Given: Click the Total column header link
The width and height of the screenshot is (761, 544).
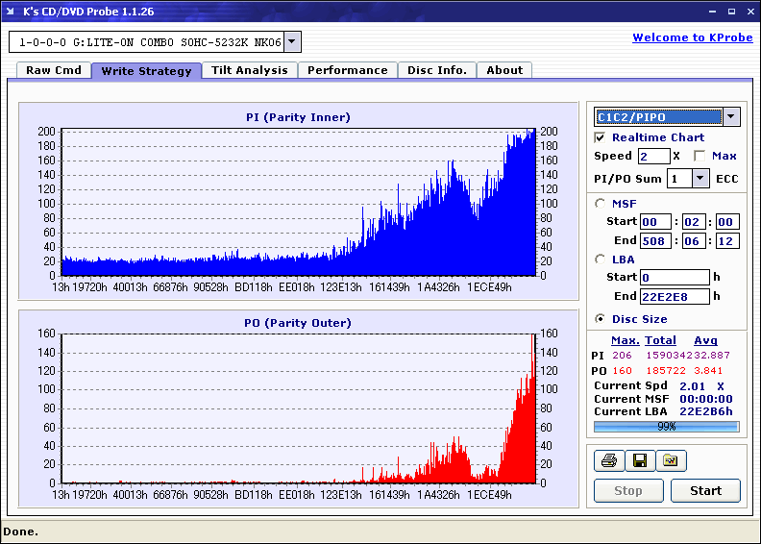Looking at the screenshot, I should pos(660,340).
